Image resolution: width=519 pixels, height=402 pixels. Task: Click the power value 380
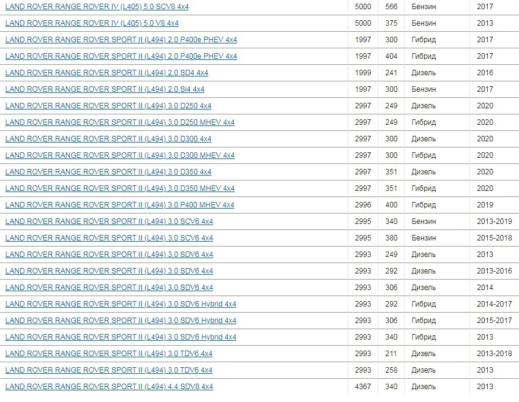pyautogui.click(x=391, y=238)
